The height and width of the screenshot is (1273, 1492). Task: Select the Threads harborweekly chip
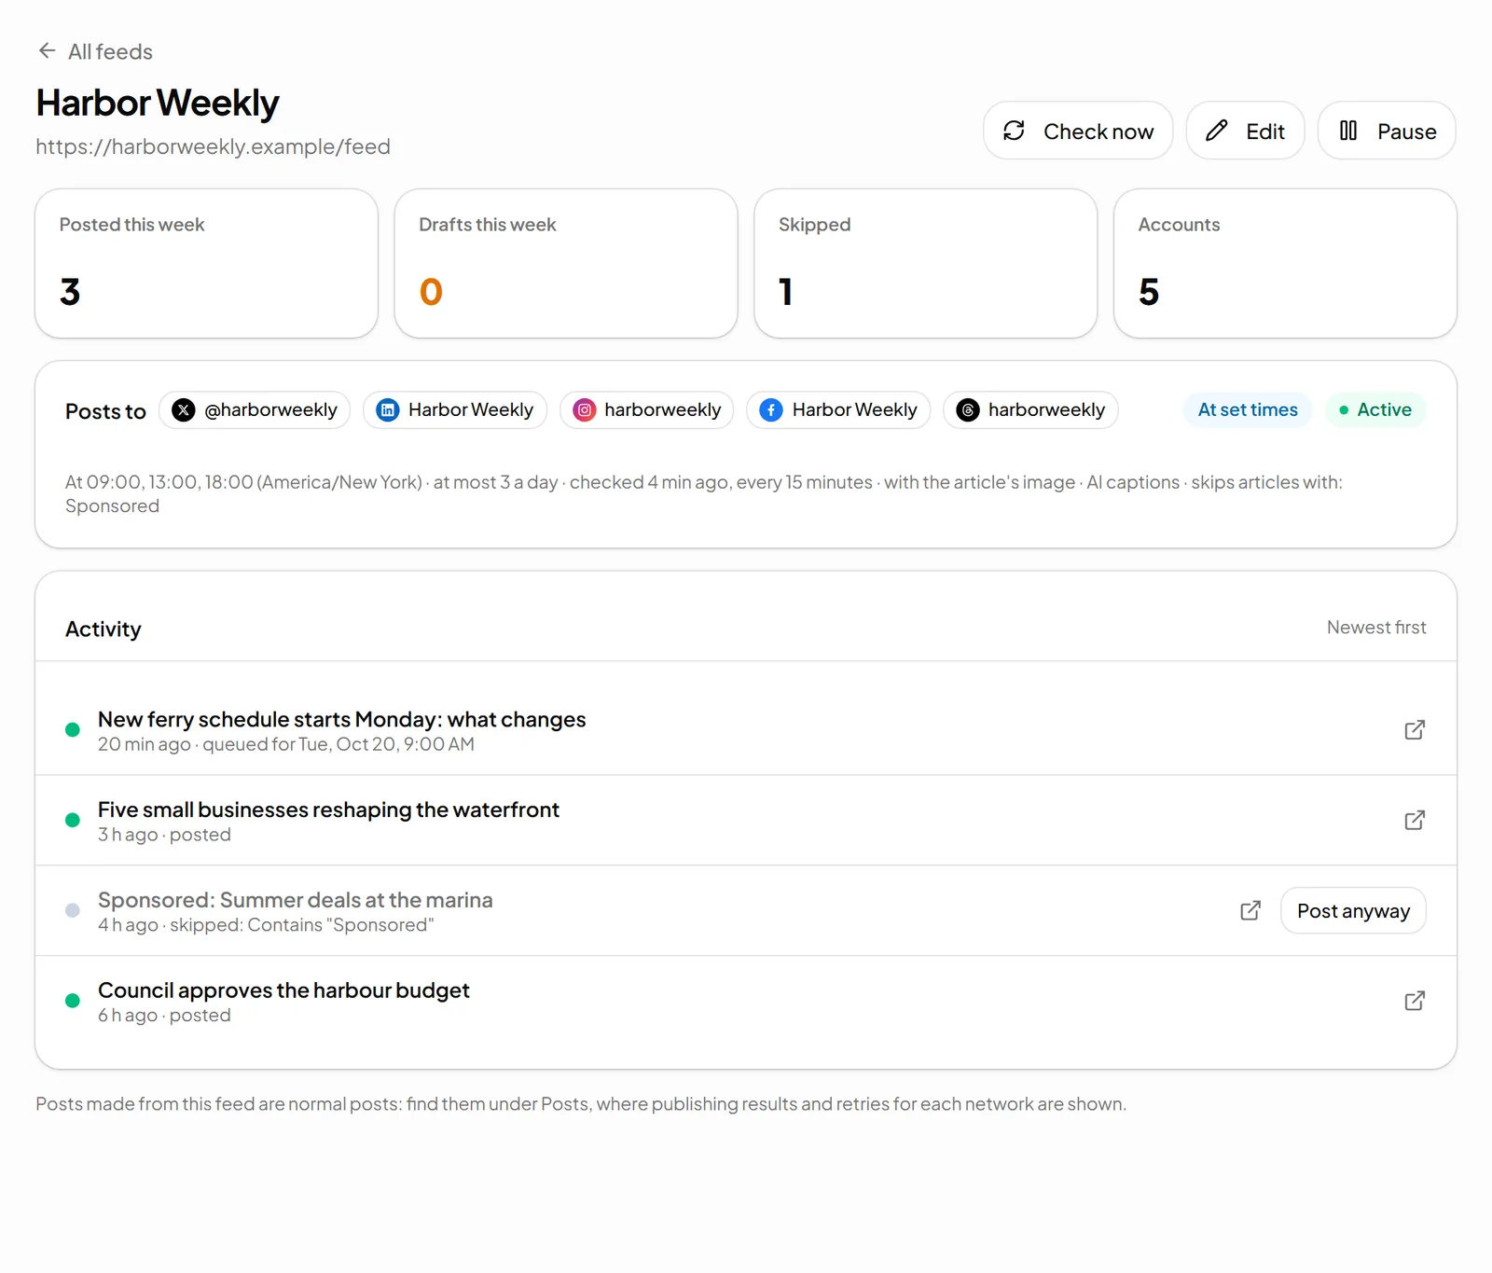pos(1030,410)
